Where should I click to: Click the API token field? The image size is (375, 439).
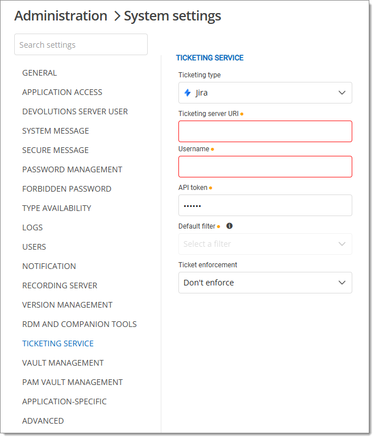point(265,205)
